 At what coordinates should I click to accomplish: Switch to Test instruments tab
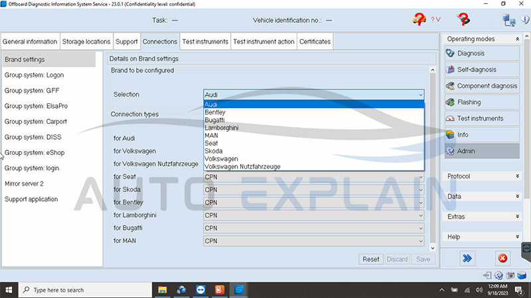pyautogui.click(x=205, y=42)
